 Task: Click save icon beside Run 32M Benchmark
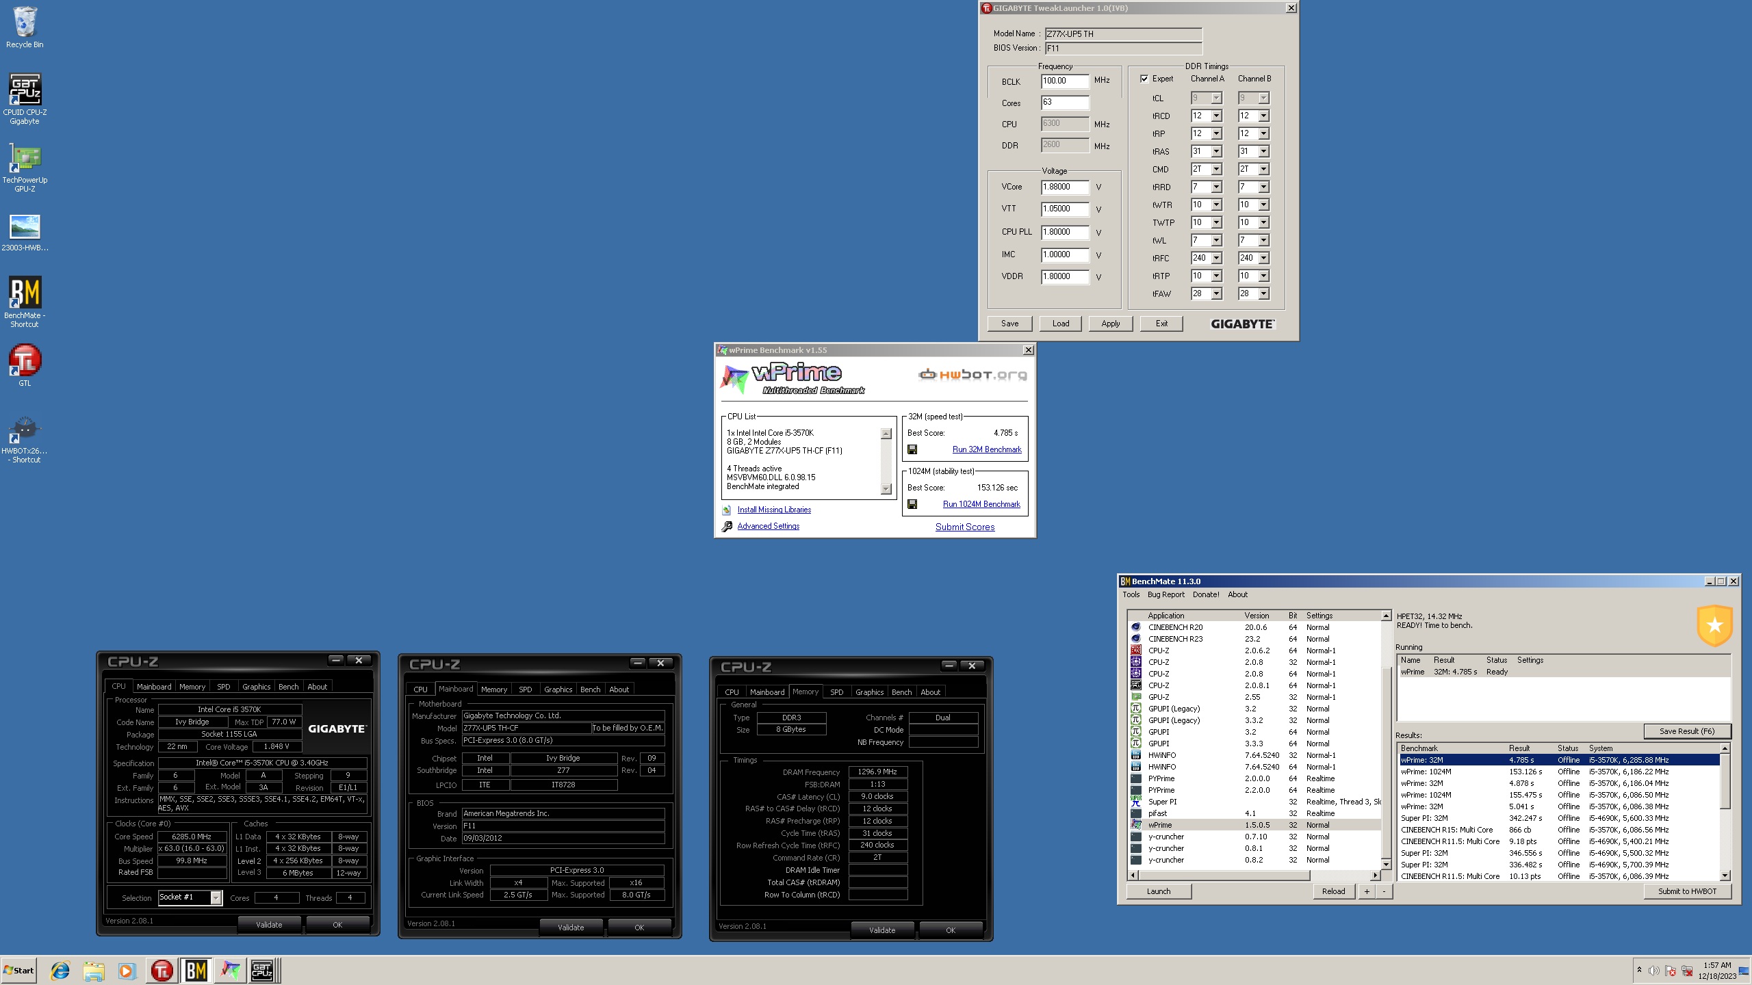[912, 449]
